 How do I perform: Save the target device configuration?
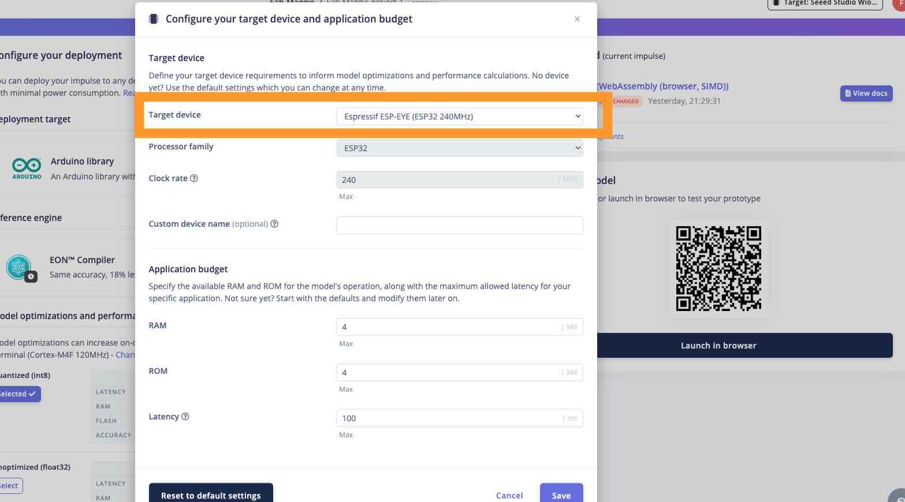[x=561, y=494]
